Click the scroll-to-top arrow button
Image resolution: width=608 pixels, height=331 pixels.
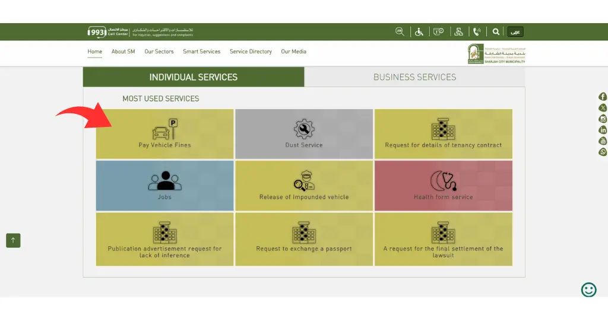13,240
